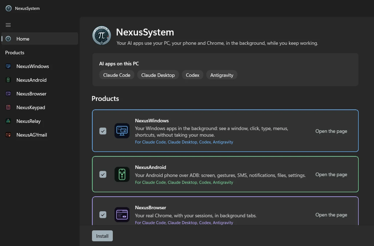This screenshot has width=374, height=246.
Task: Click the Codex chip
Action: [192, 75]
